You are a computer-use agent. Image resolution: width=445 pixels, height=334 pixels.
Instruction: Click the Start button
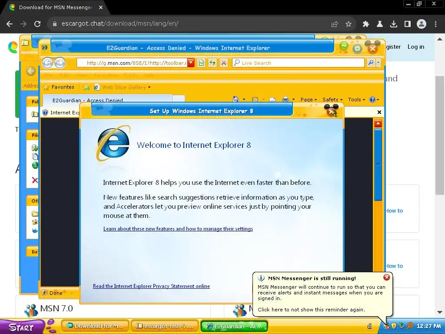[x=21, y=327]
